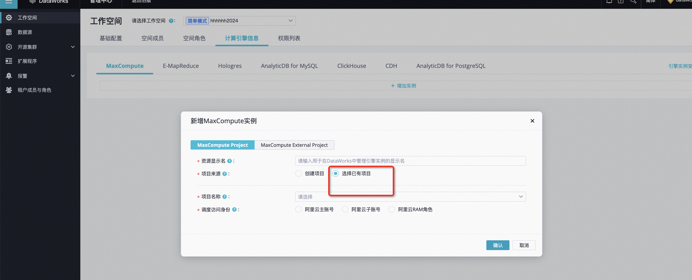Expand the 报警 sidebar chevron
The image size is (692, 280).
[x=73, y=76]
